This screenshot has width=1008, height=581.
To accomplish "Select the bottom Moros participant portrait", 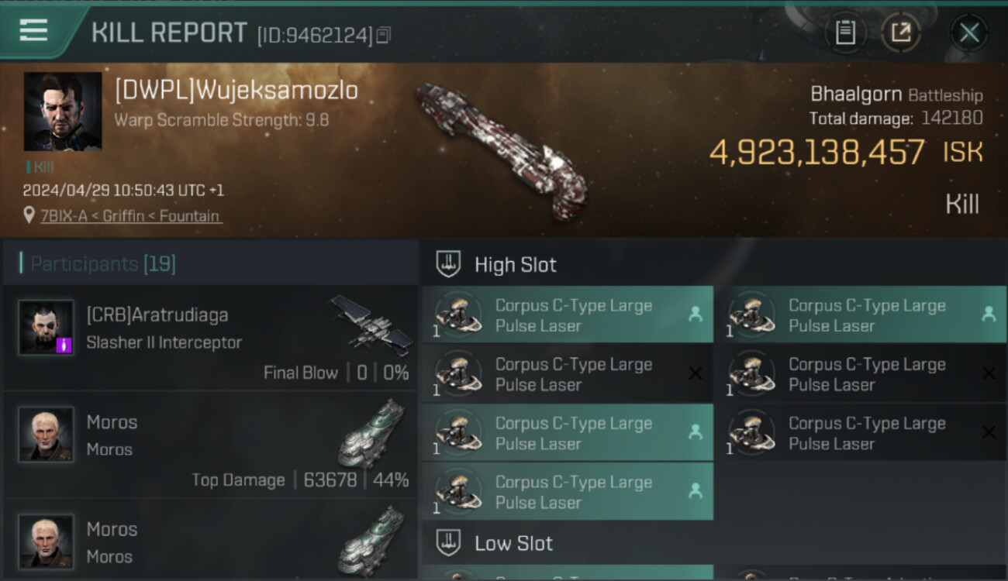I will pyautogui.click(x=47, y=541).
